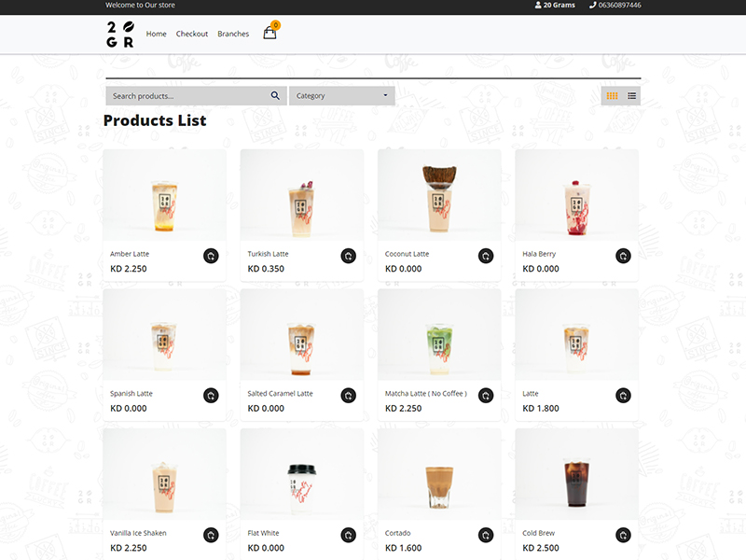Click the search magnifier icon

pyautogui.click(x=275, y=96)
